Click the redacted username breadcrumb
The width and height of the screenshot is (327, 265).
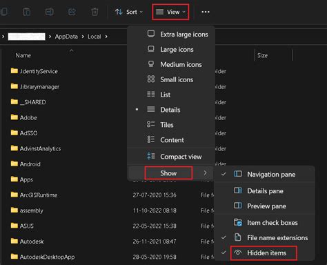[27, 37]
